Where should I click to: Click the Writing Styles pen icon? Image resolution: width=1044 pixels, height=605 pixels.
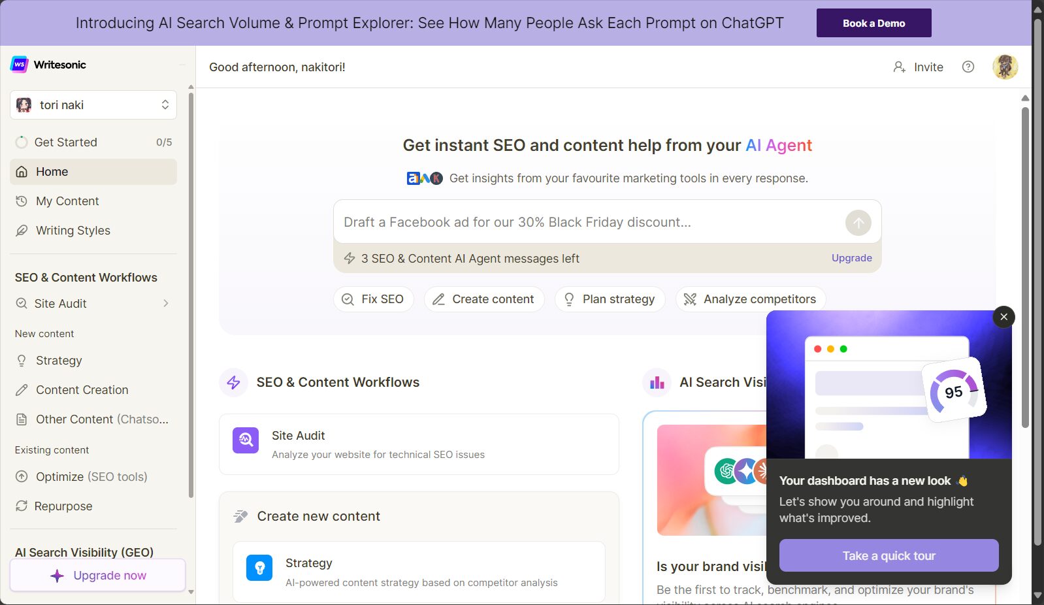click(x=22, y=231)
